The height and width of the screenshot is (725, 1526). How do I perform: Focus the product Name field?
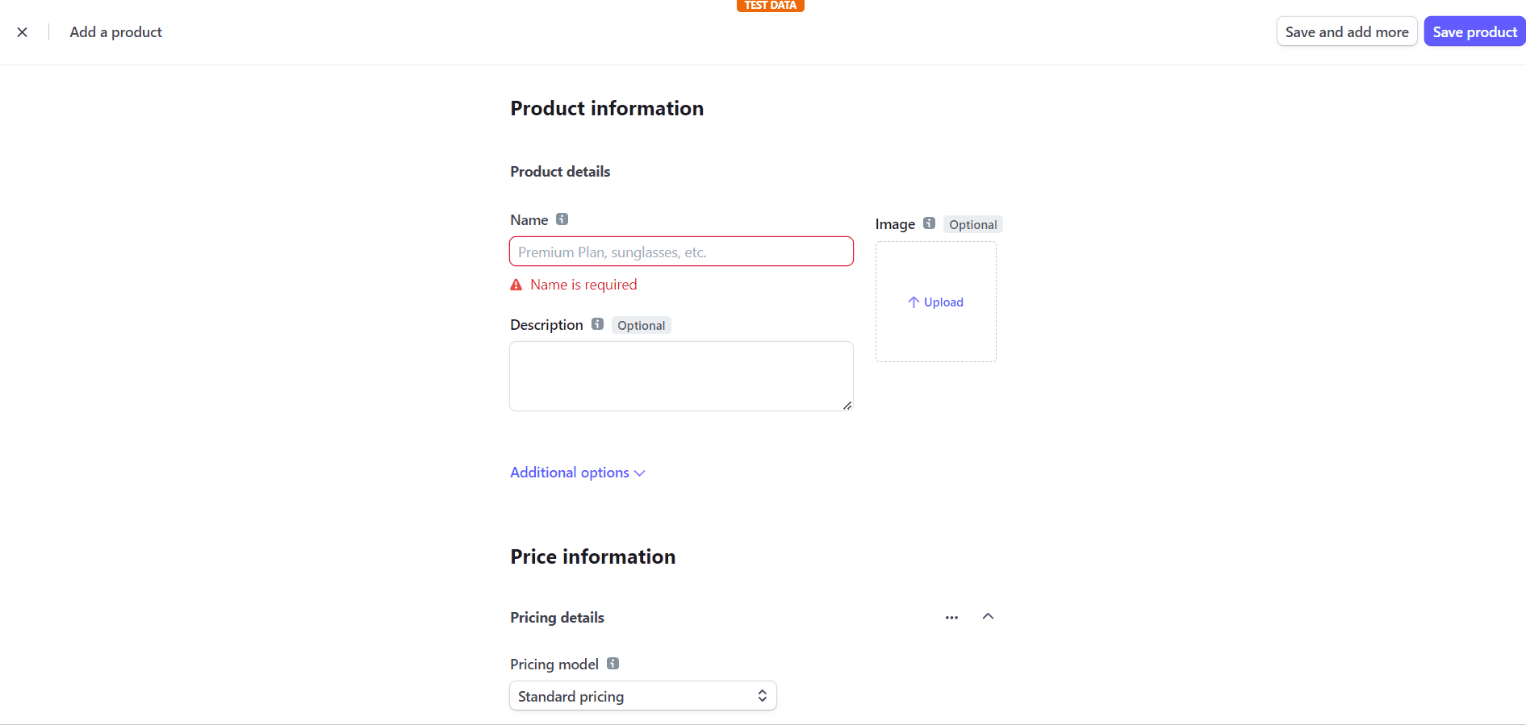(x=681, y=252)
